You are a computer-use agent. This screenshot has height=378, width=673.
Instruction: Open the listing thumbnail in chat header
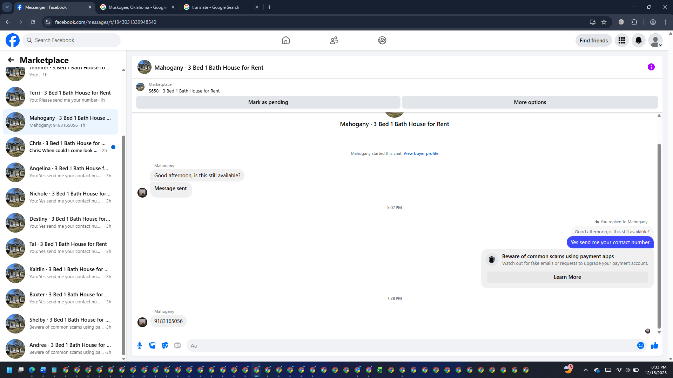click(x=144, y=67)
